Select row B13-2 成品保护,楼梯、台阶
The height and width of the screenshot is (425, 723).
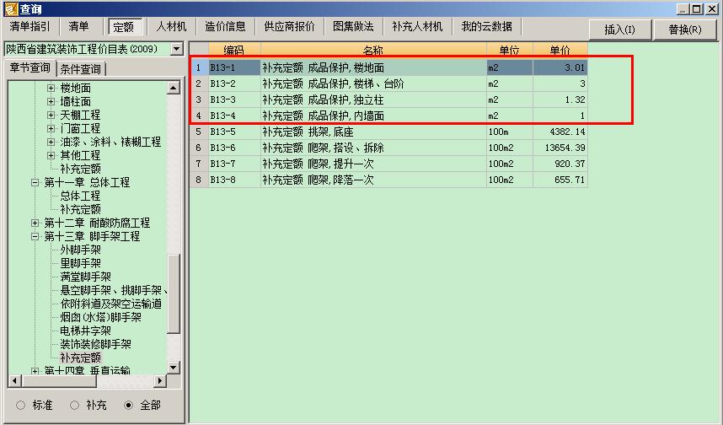(388, 83)
